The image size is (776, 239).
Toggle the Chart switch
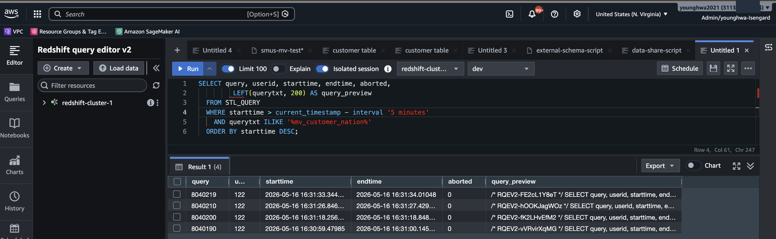693,166
